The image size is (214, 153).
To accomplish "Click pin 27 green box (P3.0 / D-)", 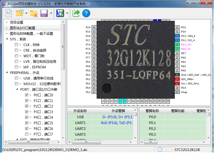I will click(177, 49).
